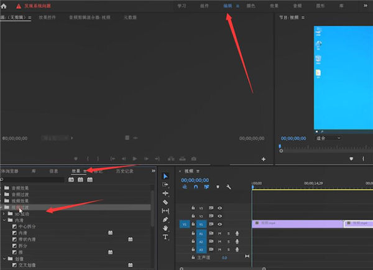The width and height of the screenshot is (373, 270).
Task: Switch to the 颜色 workspace tab
Action: 251,6
